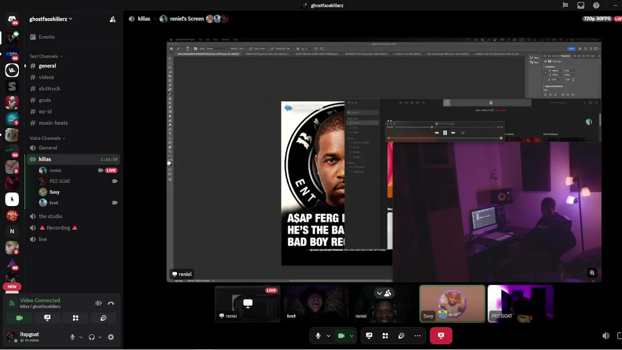Launch activities from the call control bar
The image size is (622, 350).
(385, 335)
